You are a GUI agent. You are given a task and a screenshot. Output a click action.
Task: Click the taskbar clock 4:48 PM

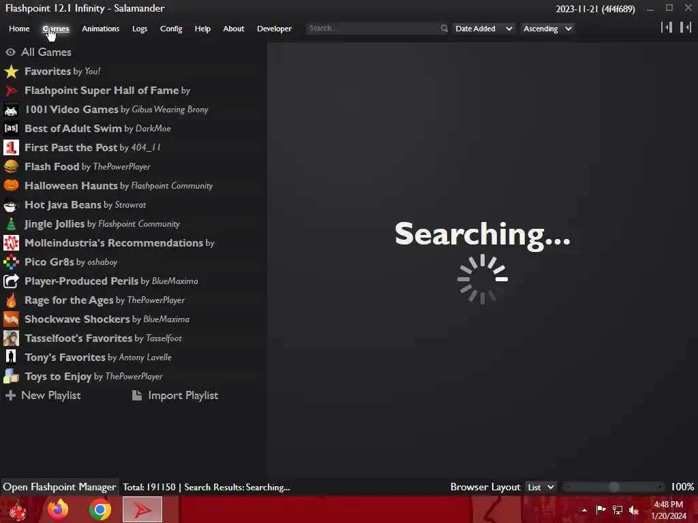(668, 505)
